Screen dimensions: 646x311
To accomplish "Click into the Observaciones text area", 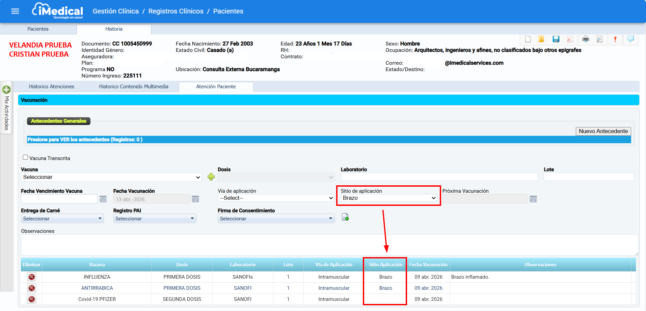I will tap(329, 245).
